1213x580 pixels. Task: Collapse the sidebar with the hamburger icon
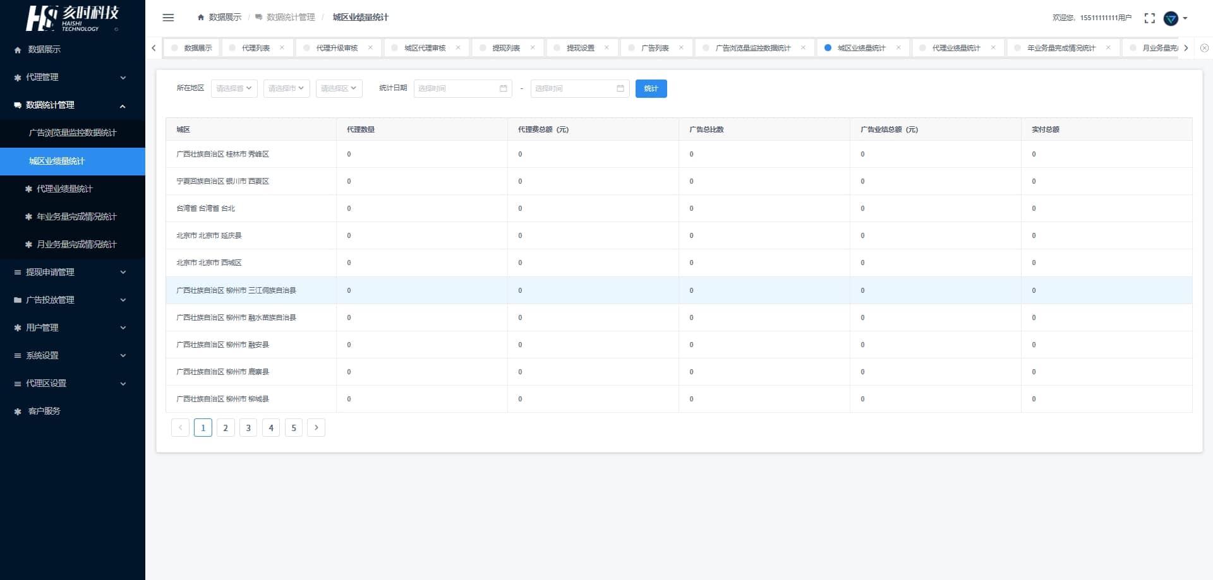tap(168, 18)
